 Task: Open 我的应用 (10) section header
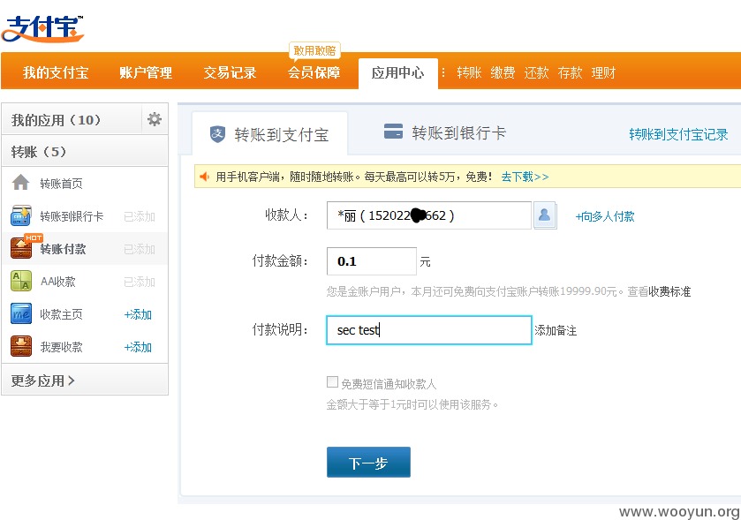(72, 119)
